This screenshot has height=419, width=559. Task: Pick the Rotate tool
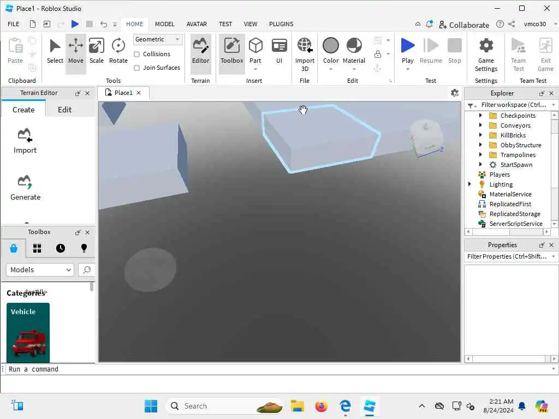coord(118,51)
